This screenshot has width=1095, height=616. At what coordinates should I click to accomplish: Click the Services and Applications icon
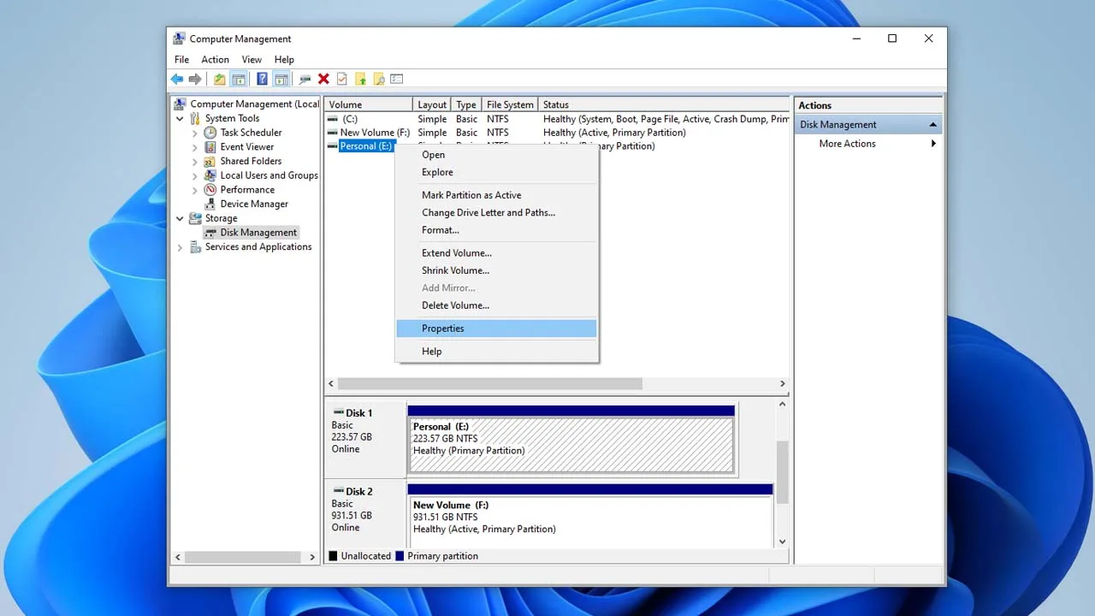(195, 246)
